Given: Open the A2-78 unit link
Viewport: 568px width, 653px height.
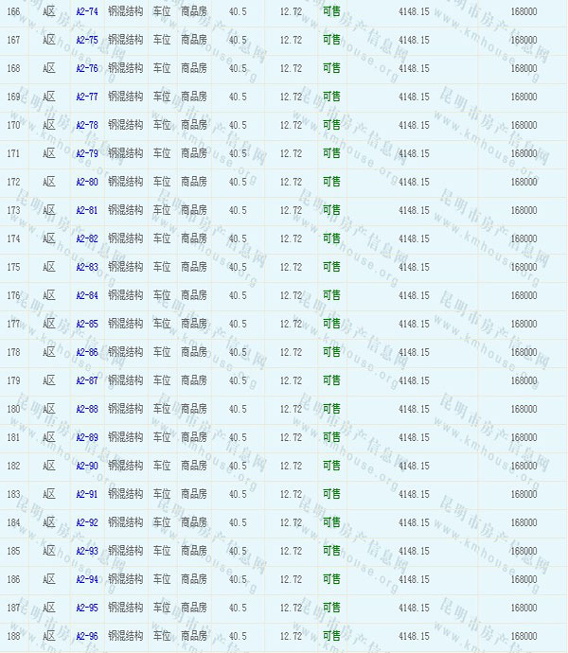Looking at the screenshot, I should (86, 125).
